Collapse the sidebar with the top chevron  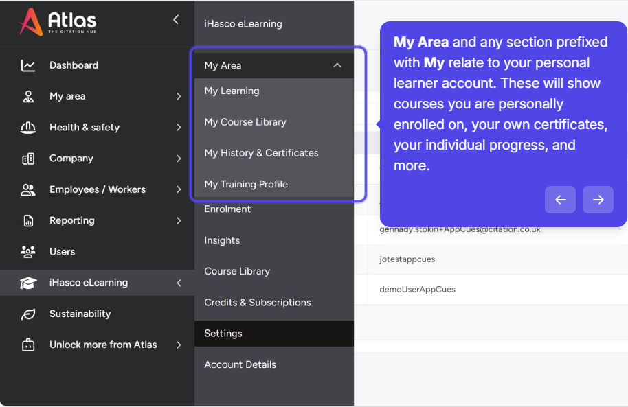(x=176, y=20)
